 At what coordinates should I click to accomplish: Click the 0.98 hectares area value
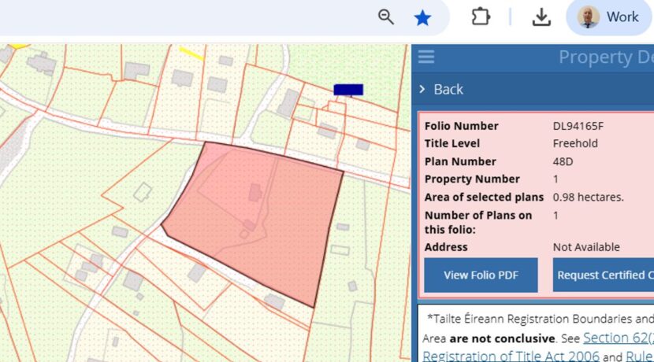(588, 197)
